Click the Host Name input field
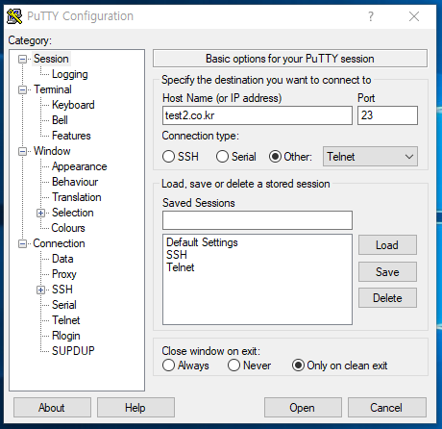This screenshot has width=442, height=429. pos(258,115)
